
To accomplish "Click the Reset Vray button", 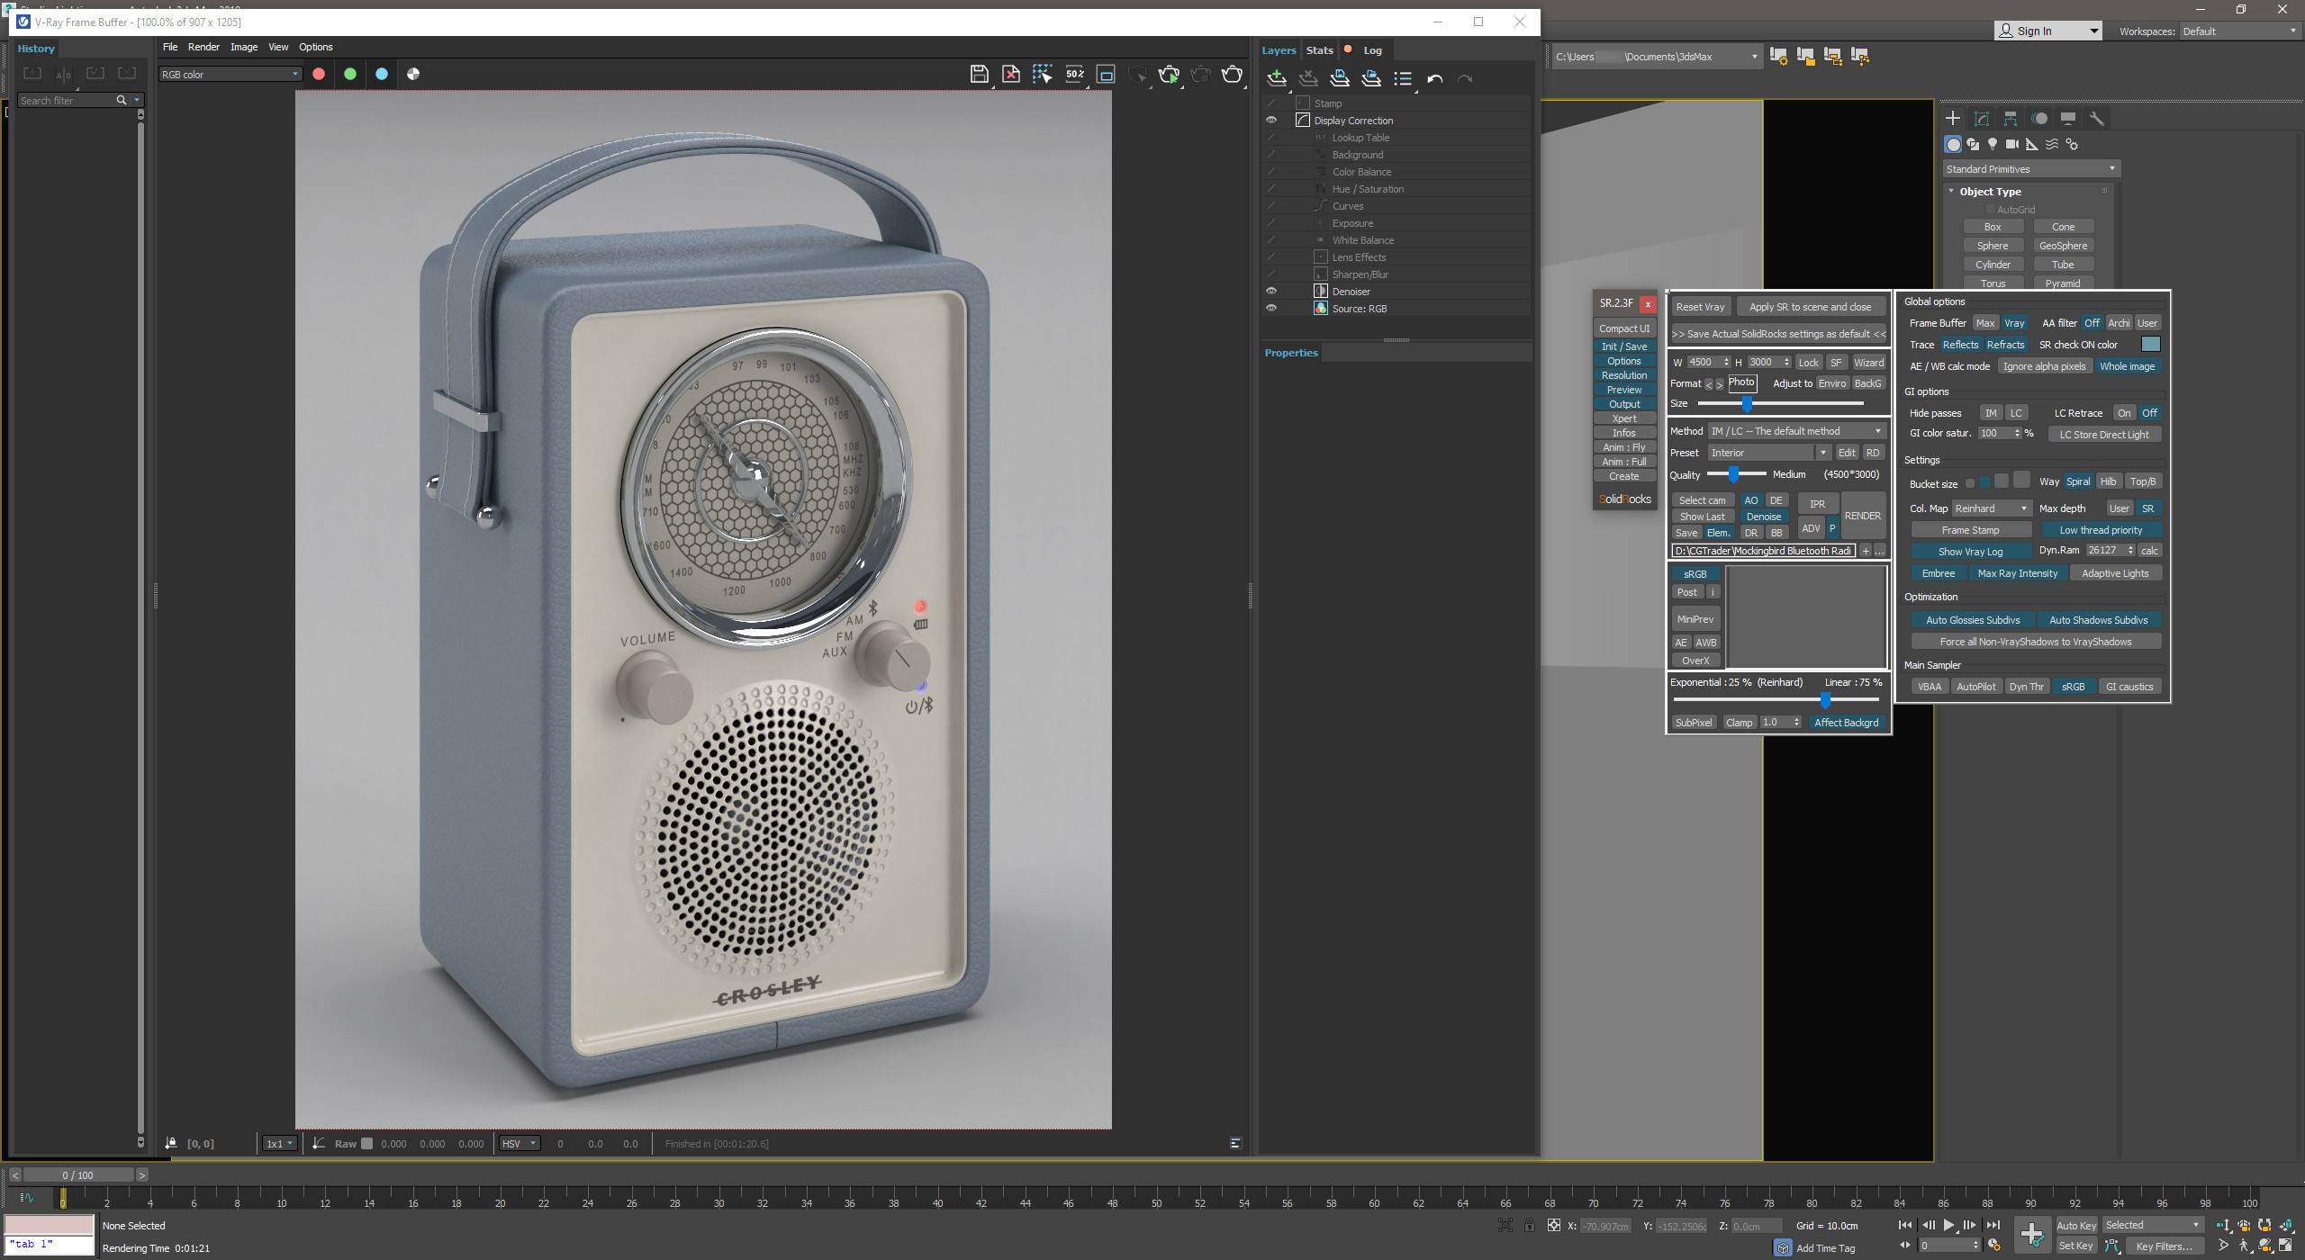I will click(x=1700, y=307).
